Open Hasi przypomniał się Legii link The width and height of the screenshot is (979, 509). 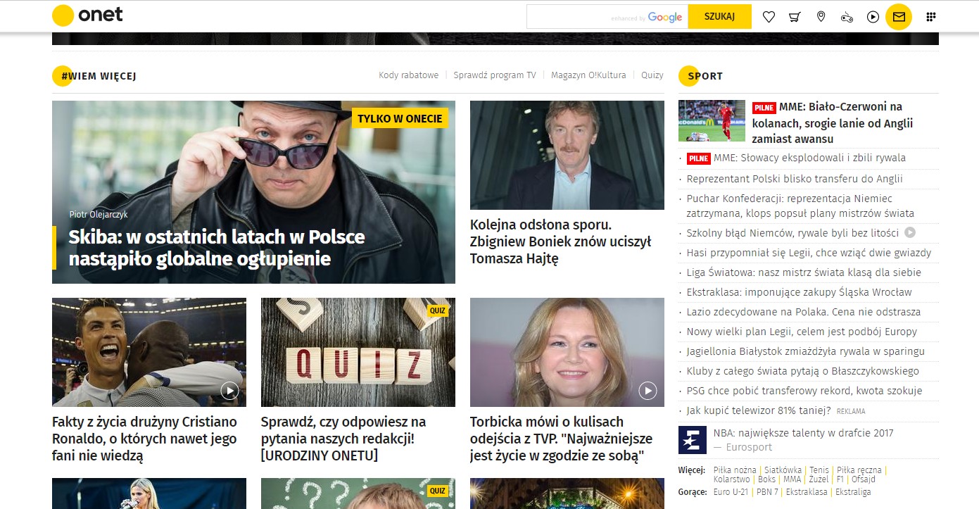coord(809,252)
